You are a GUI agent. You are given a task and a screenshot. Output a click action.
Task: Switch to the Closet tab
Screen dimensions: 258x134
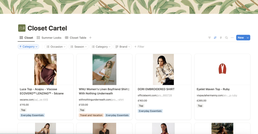click(26, 38)
